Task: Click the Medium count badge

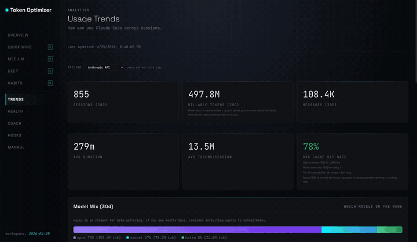Action: click(x=50, y=59)
